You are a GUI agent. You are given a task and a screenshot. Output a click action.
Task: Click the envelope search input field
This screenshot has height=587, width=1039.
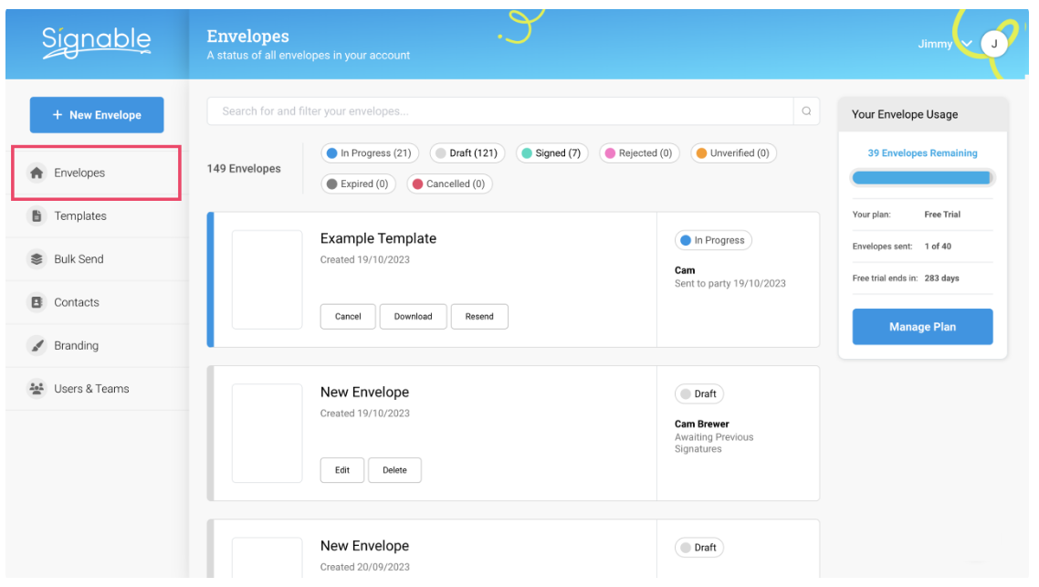click(500, 111)
